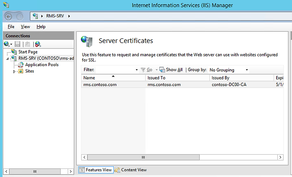Screen dimensions: 292x177
Task: Click RMS-SRV in the address breadcrumb
Action: (55, 16)
